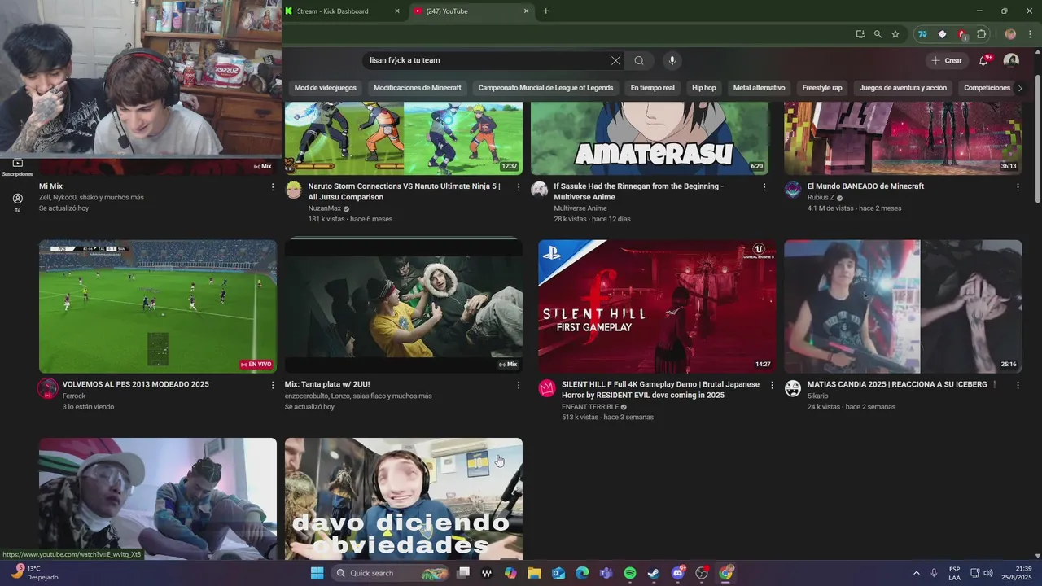Clear the search text with X icon
Image resolution: width=1042 pixels, height=586 pixels.
click(x=615, y=60)
